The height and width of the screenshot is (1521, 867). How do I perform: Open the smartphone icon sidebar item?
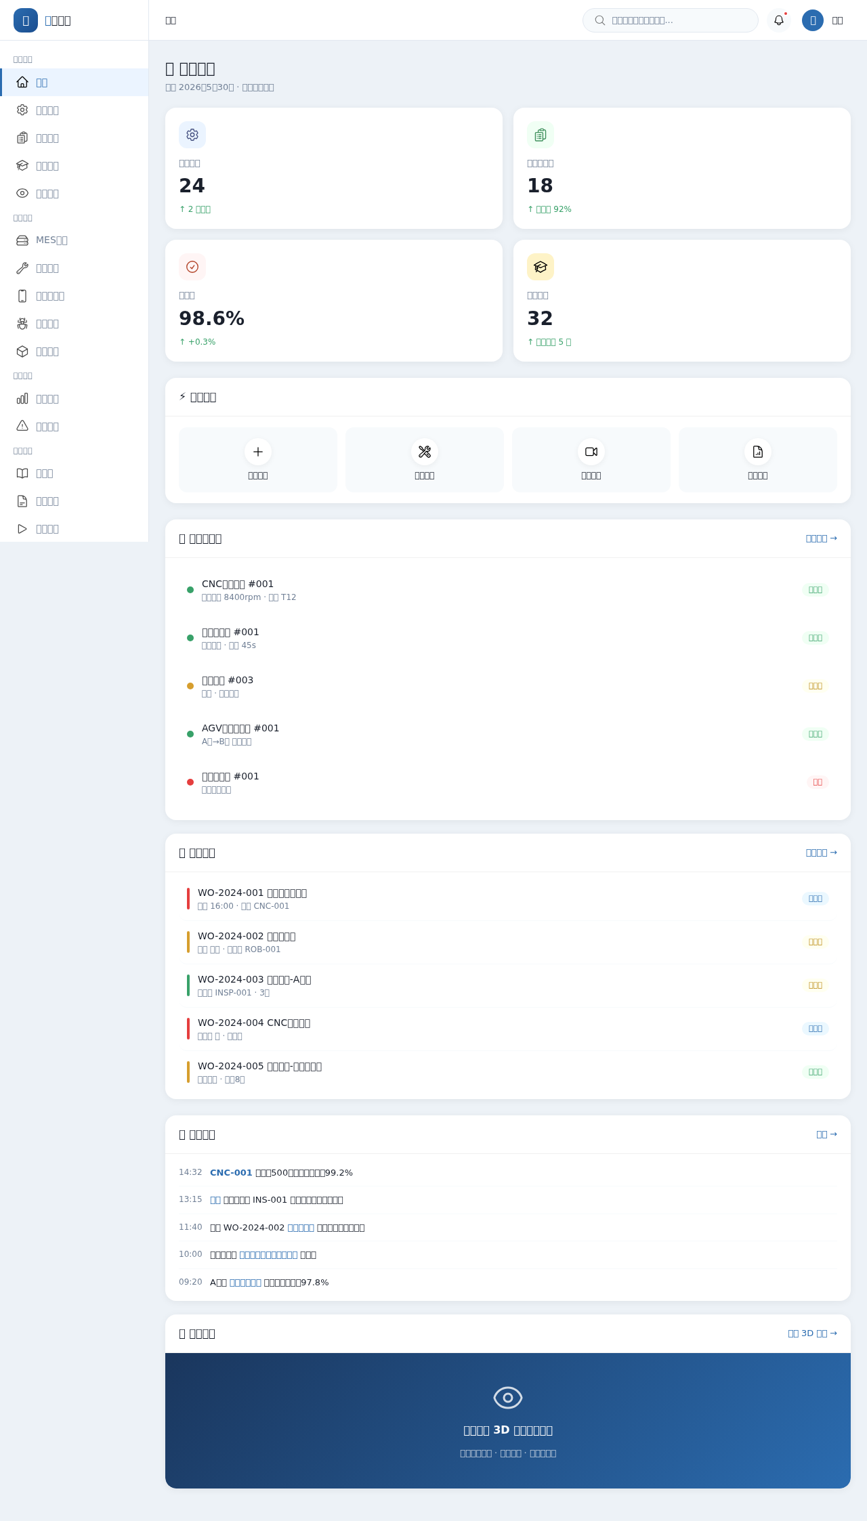point(74,296)
